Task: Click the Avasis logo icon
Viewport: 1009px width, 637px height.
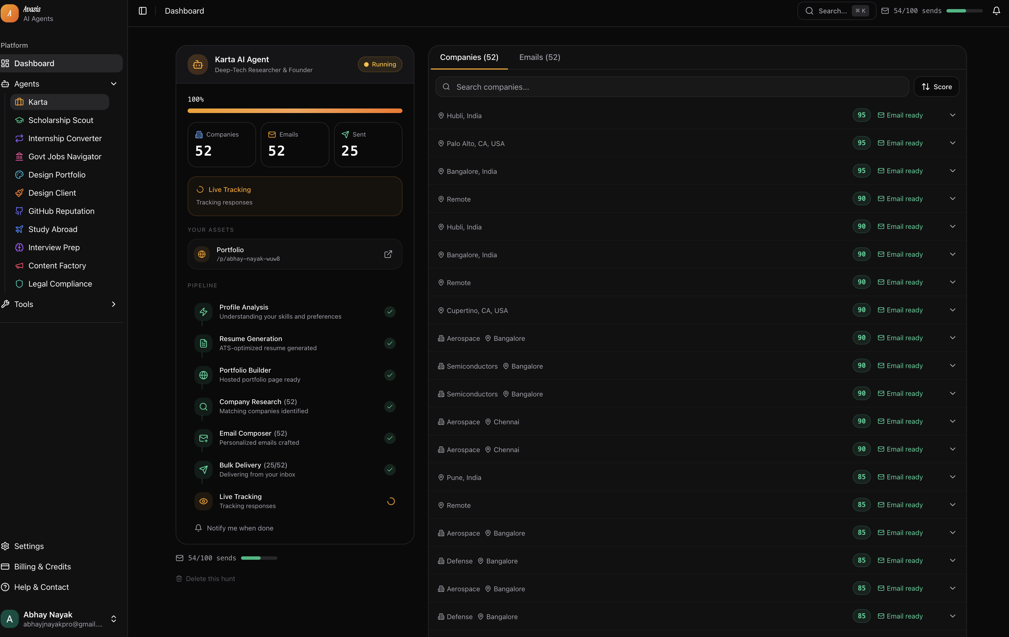Action: pos(10,13)
